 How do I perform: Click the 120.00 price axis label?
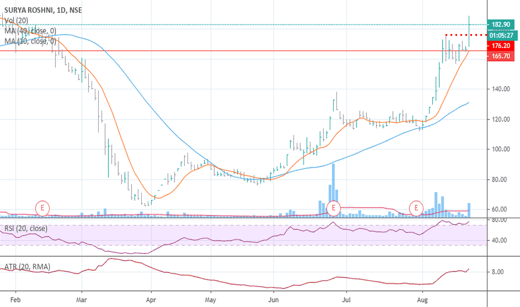(501, 119)
